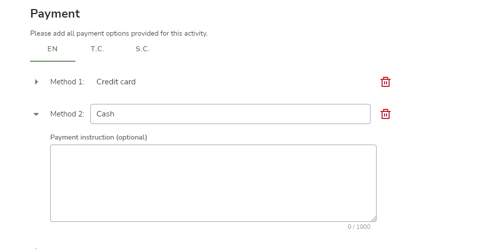Click the add all payment options description
This screenshot has height=249, width=485.
[x=119, y=34]
